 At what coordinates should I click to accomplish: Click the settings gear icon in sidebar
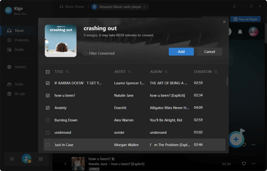[12, 159]
